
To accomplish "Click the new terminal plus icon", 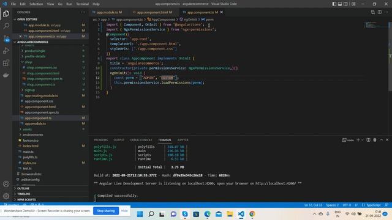I will (x=358, y=140).
